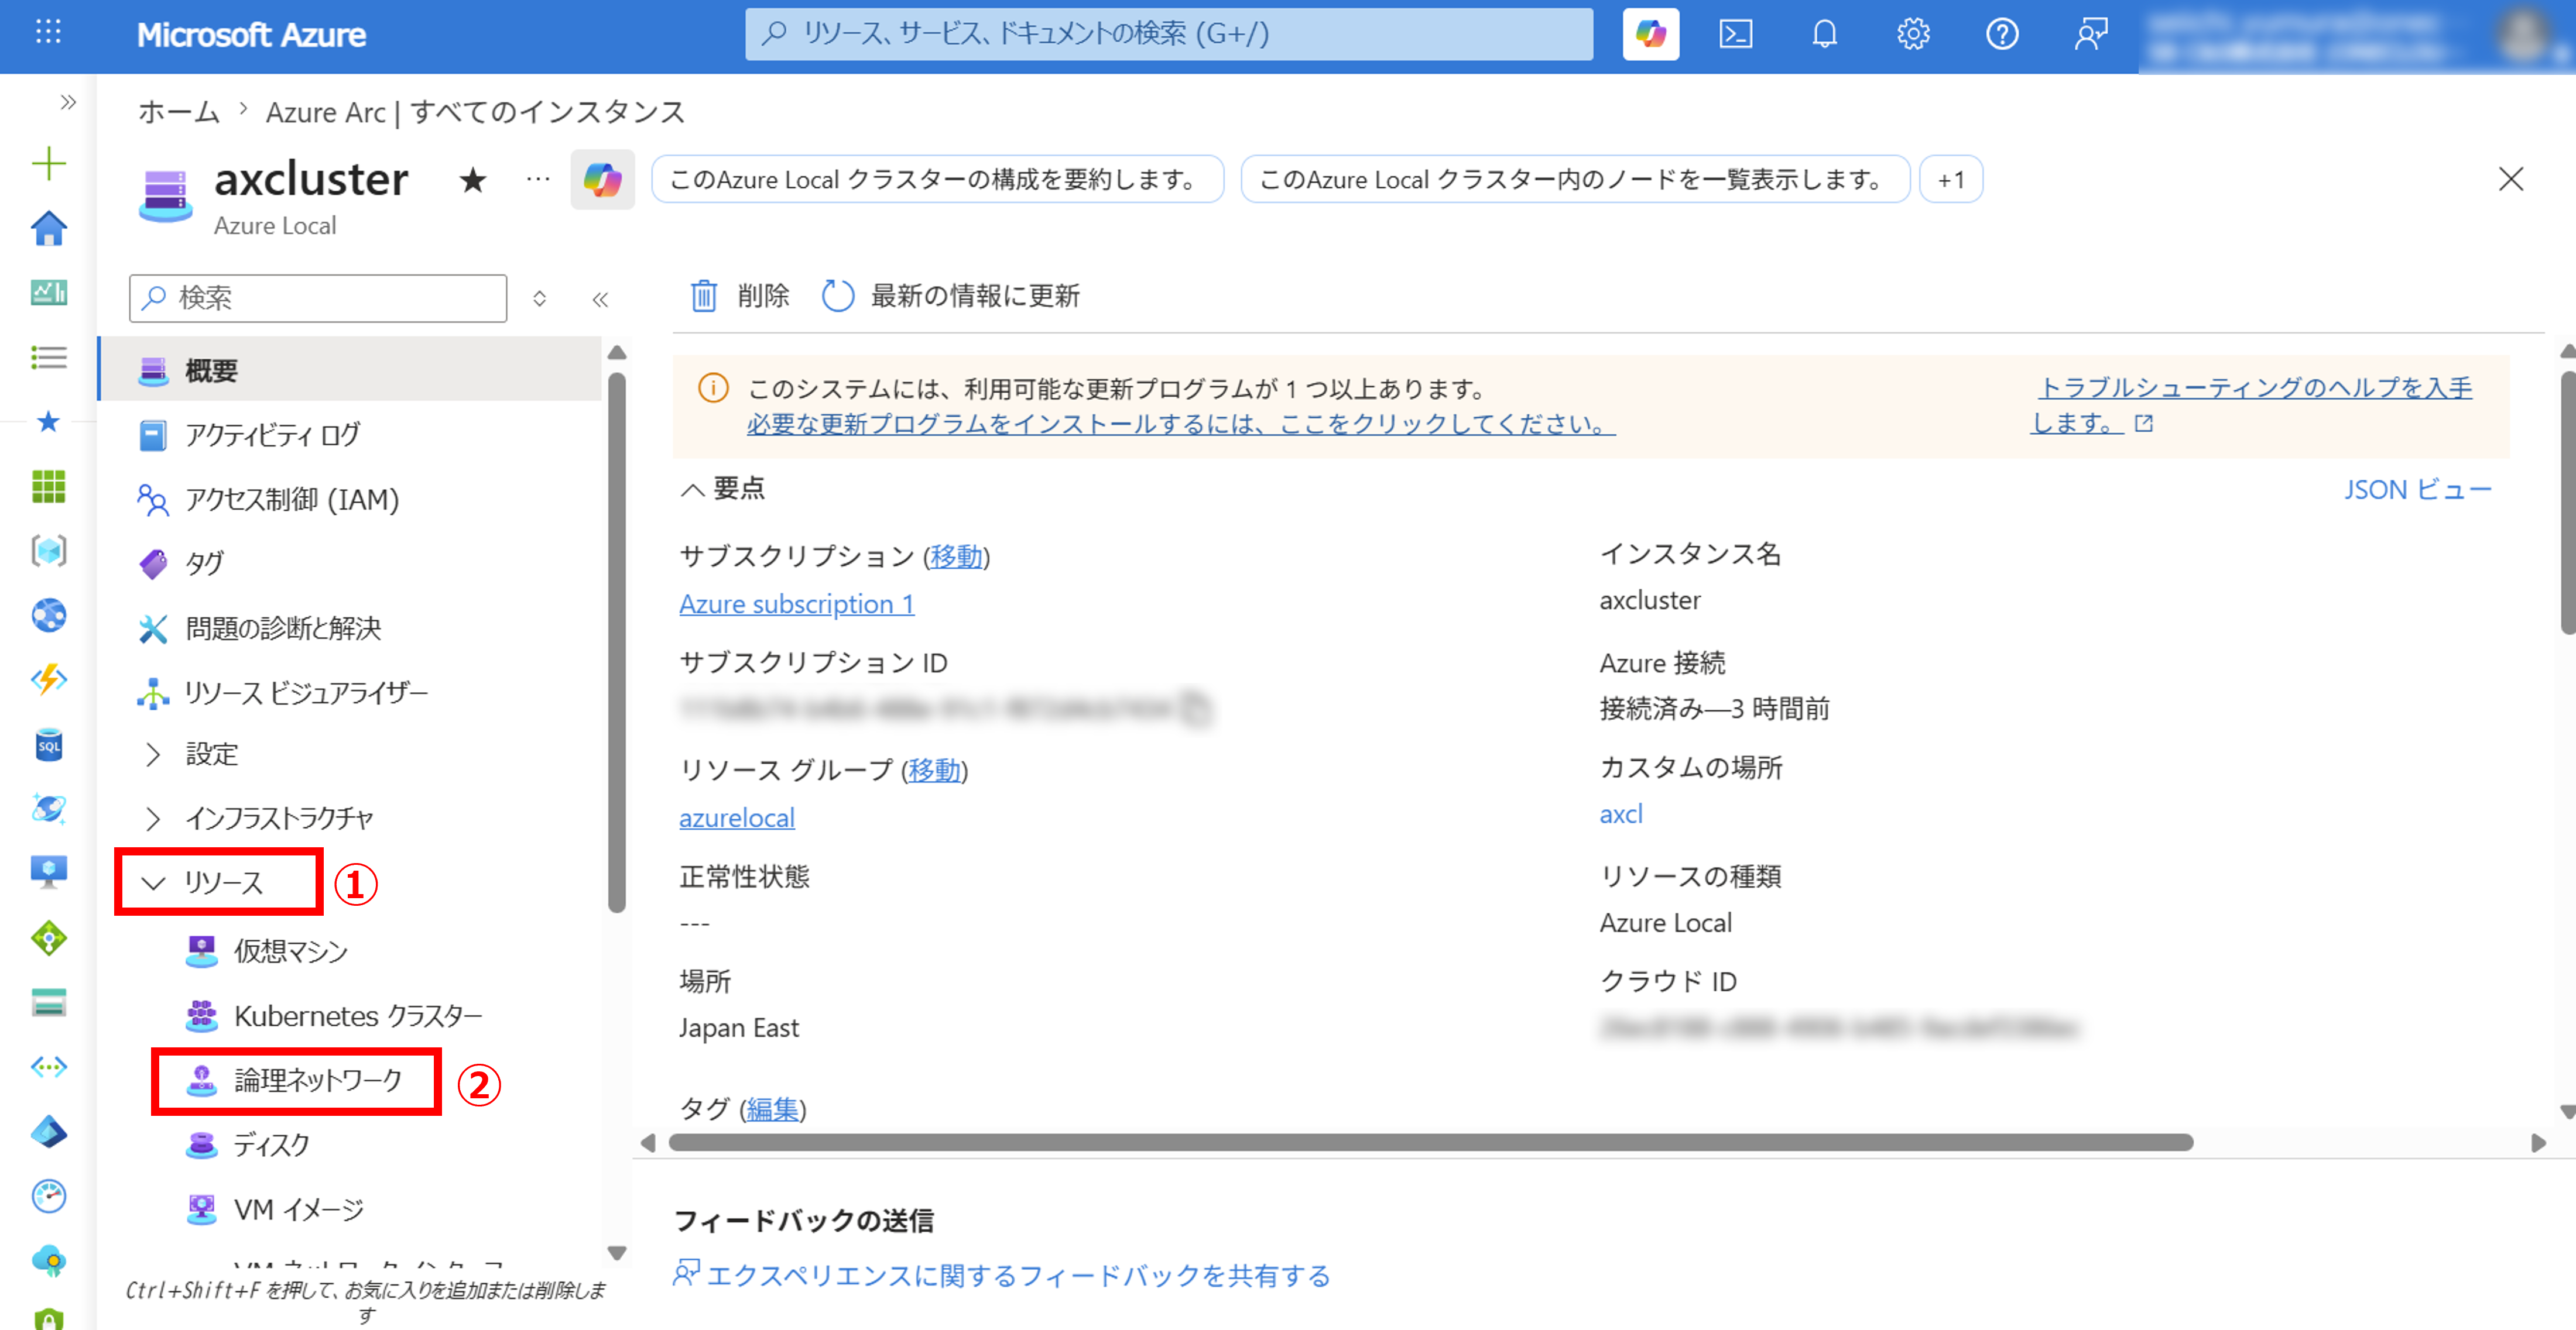Viewport: 2576px width, 1330px height.
Task: Click the ノードを一覧表示します suggestion
Action: point(1574,180)
